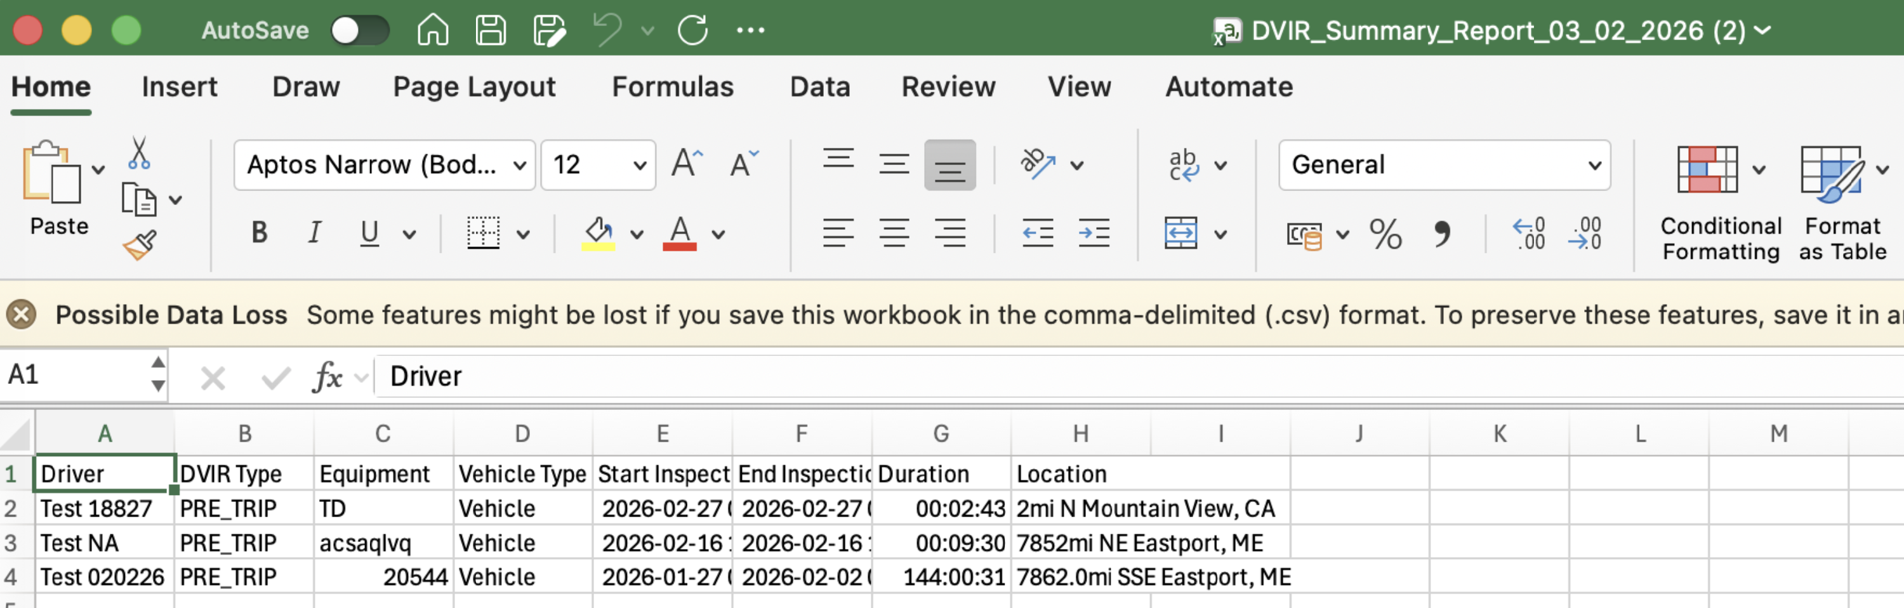Toggle Italic formatting
1904x608 pixels.
(314, 234)
